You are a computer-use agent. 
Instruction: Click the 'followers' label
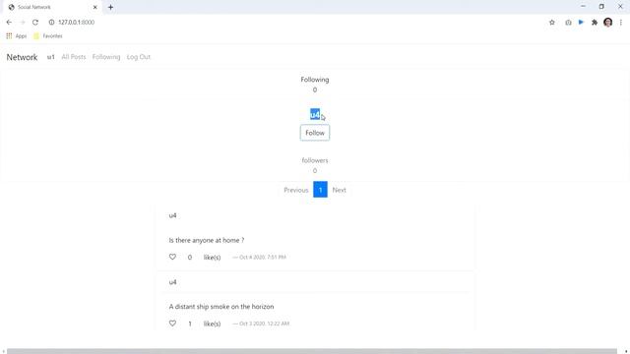click(x=315, y=160)
